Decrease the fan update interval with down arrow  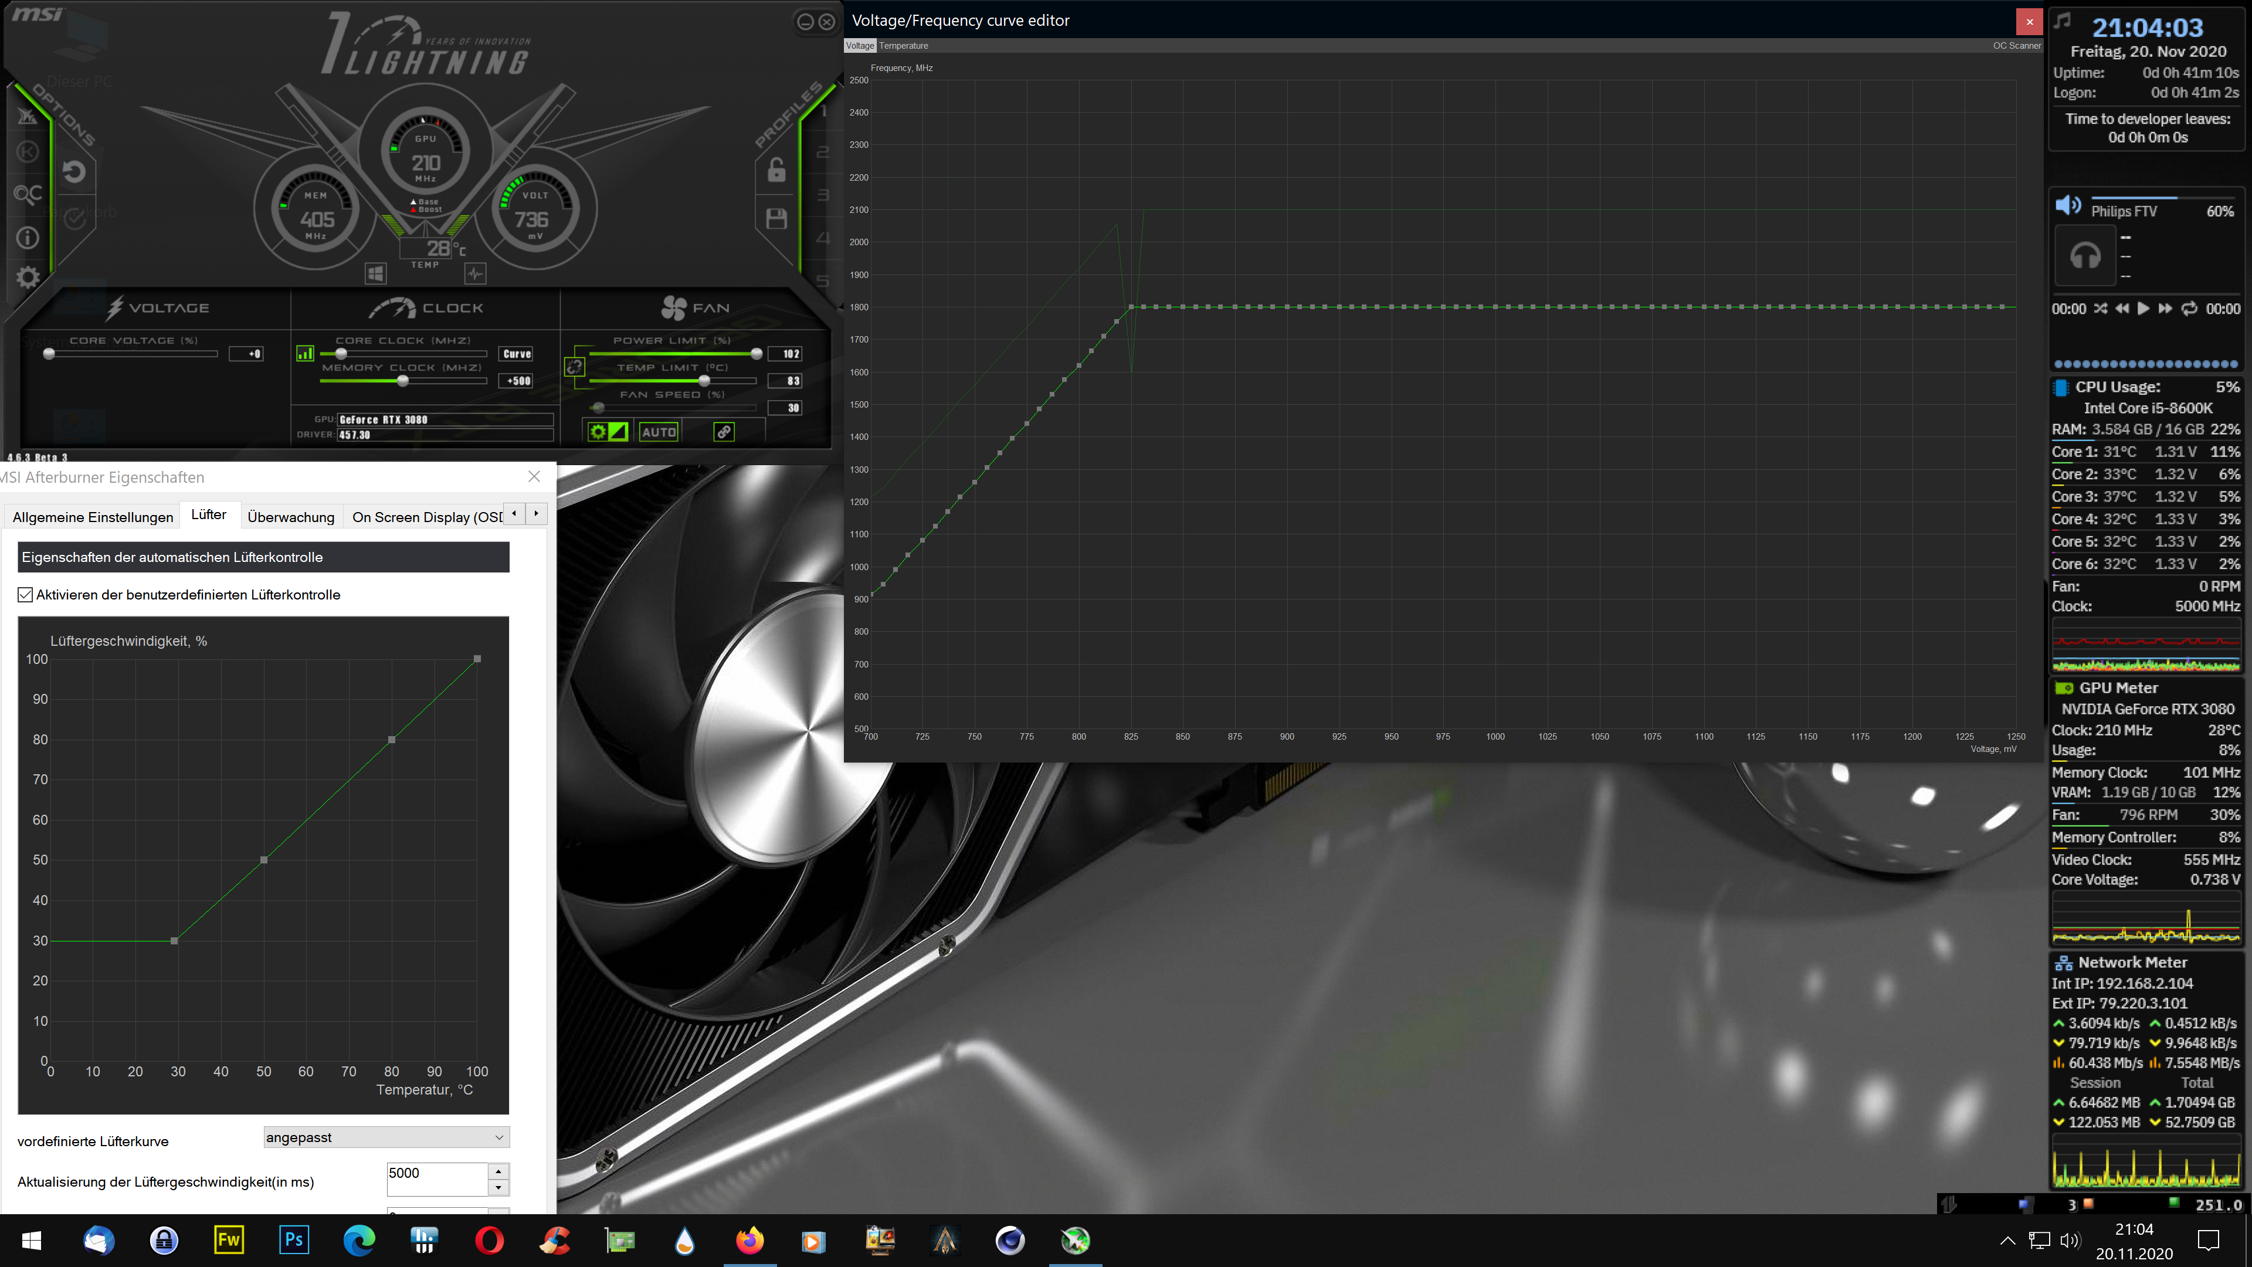point(498,1187)
